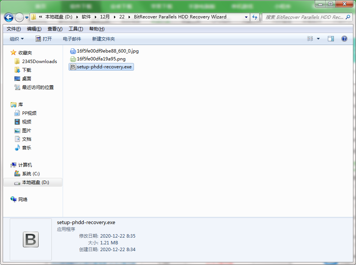The height and width of the screenshot is (265, 356).
Task: Click 创建日期 value 2020-12-22 8:34
Action: [x=118, y=250]
